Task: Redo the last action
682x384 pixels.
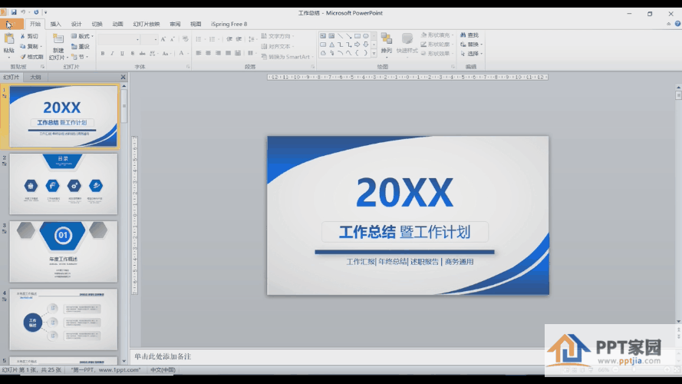Action: pyautogui.click(x=36, y=12)
